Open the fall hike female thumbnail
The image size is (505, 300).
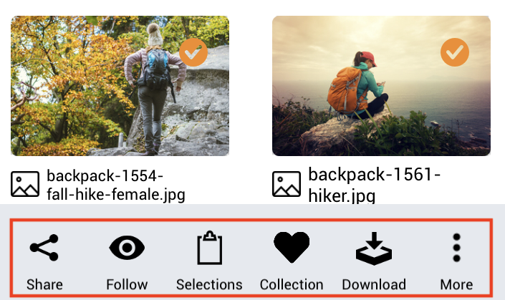(x=120, y=86)
